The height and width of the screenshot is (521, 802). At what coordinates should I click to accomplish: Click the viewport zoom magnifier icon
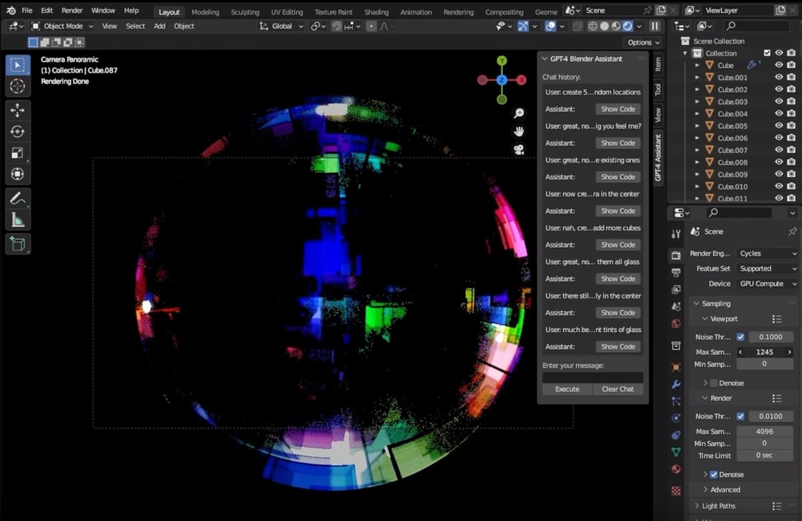click(519, 114)
